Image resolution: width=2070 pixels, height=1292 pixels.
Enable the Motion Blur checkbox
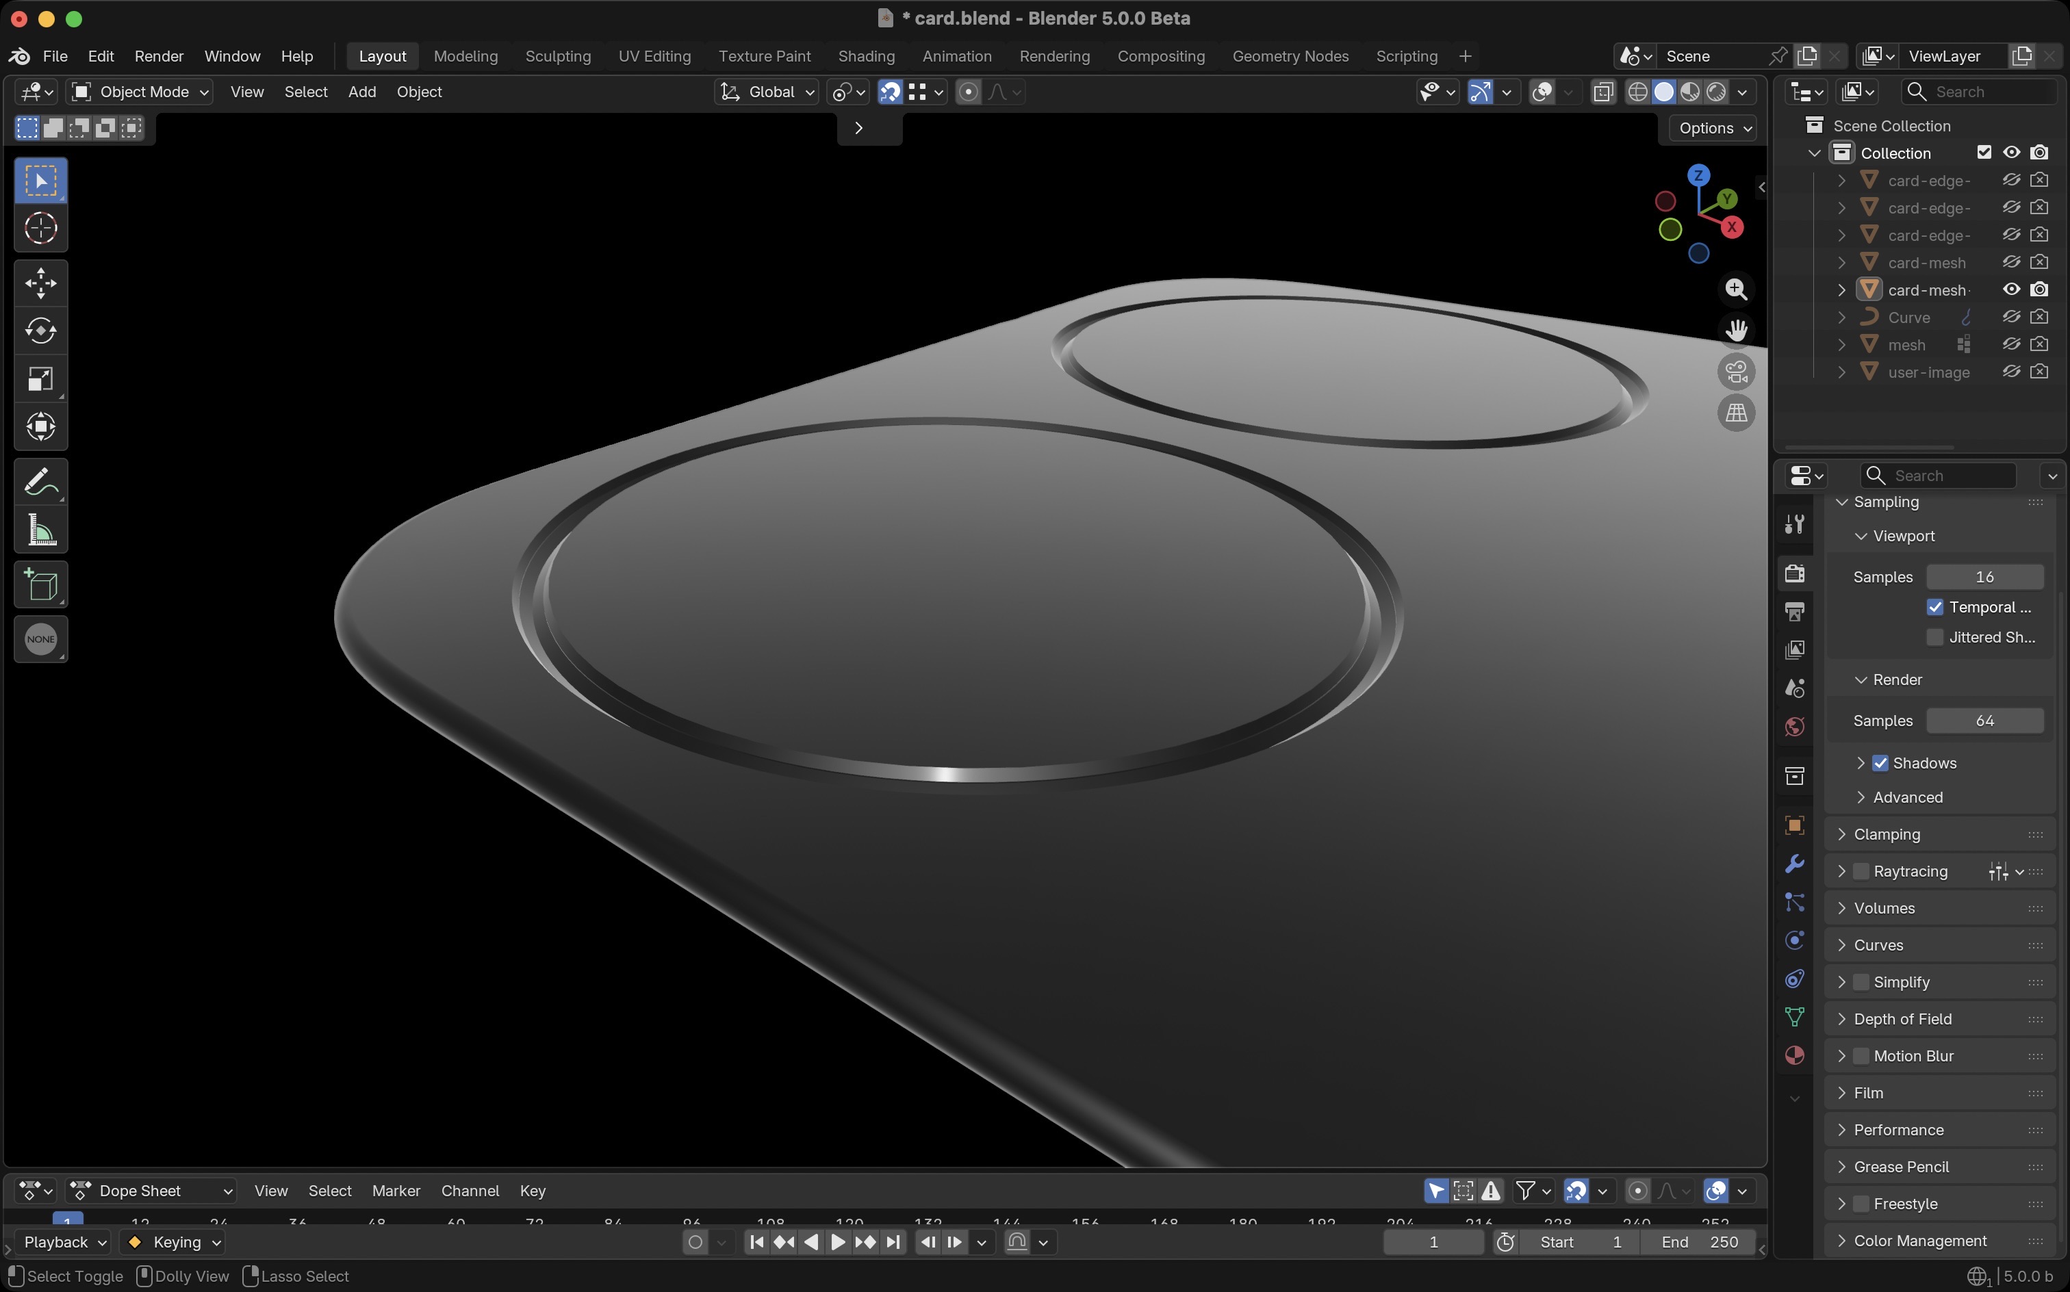pyautogui.click(x=1861, y=1056)
